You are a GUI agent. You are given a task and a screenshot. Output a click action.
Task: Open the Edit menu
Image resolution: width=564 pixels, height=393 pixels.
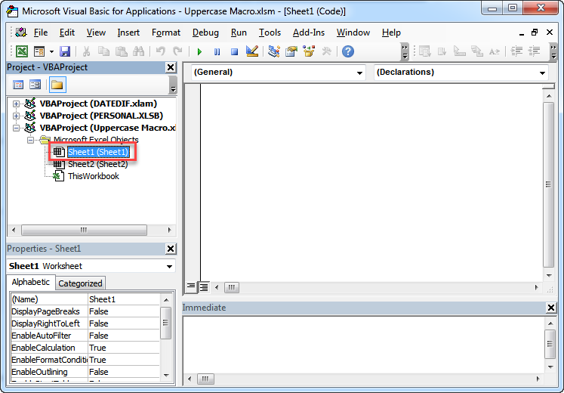point(67,32)
